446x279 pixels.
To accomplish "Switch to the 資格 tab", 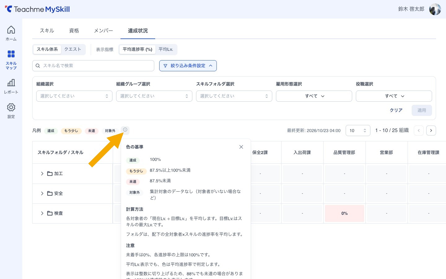I will click(x=74, y=31).
